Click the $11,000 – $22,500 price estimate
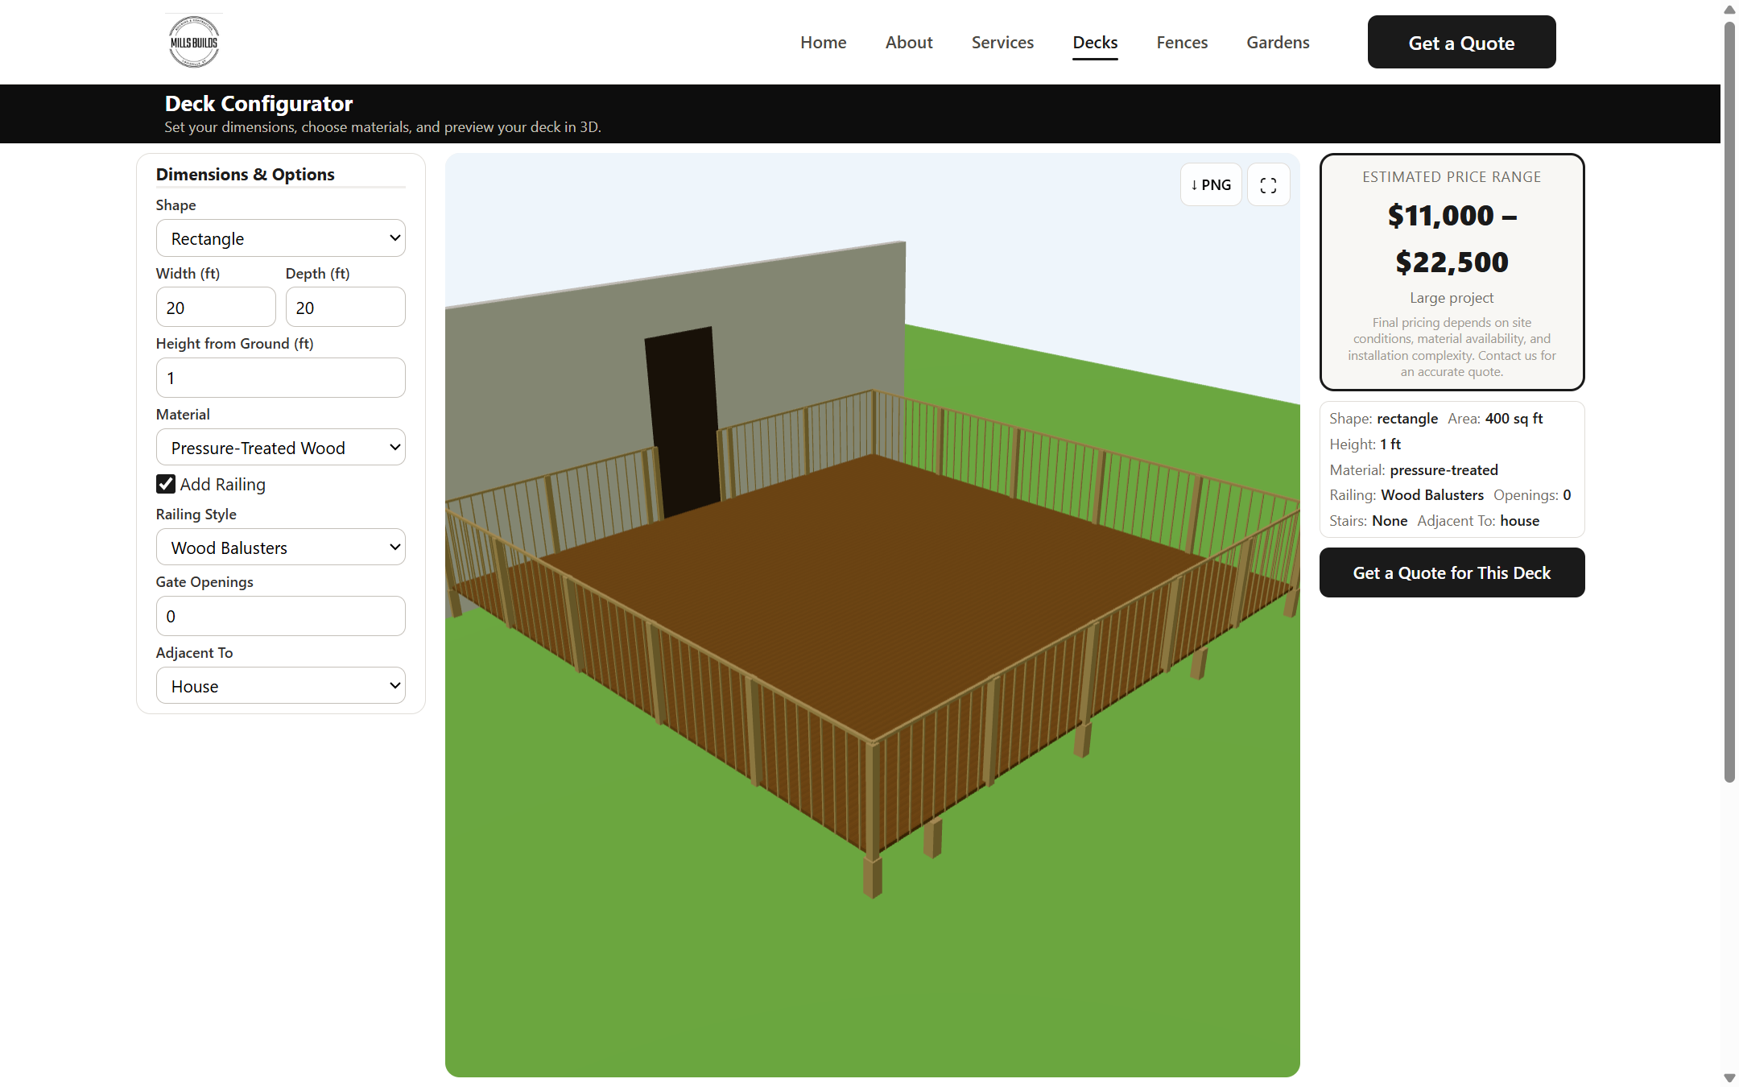This screenshot has width=1739, height=1087. click(1452, 238)
